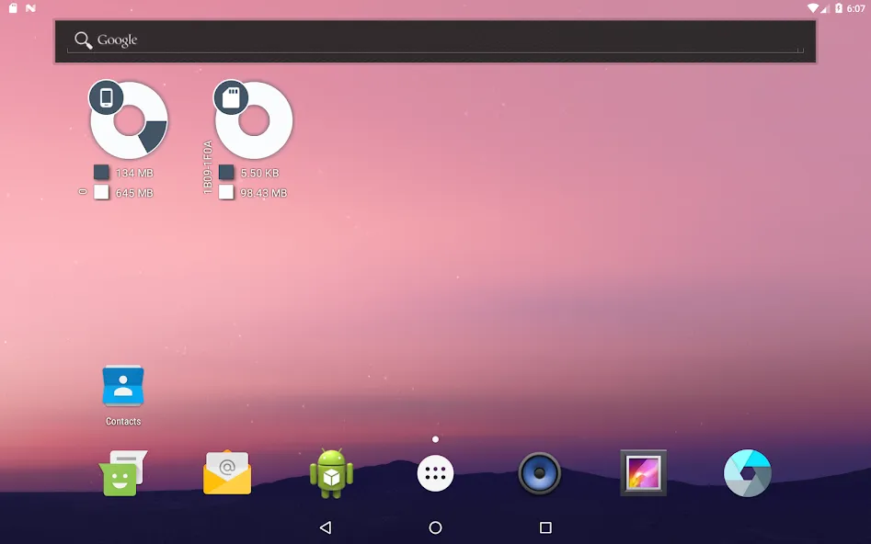Open the Email envelope app
Viewport: 871px width, 544px height.
(226, 473)
